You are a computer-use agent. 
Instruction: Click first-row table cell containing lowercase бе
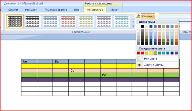coord(29,61)
